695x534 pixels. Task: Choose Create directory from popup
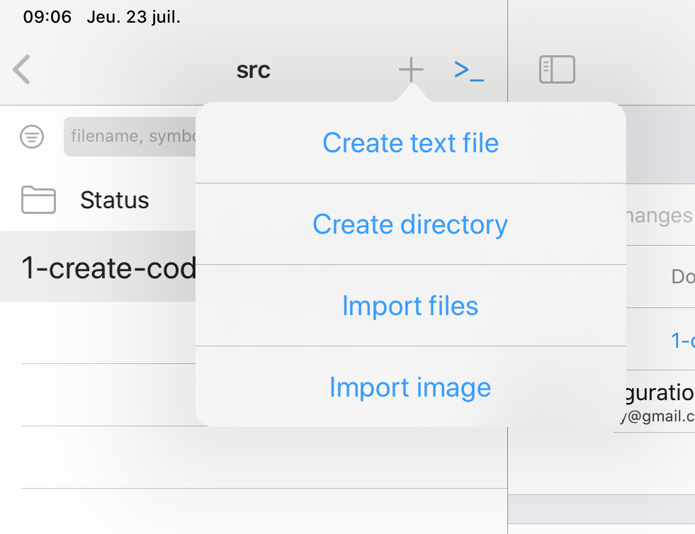coord(410,225)
